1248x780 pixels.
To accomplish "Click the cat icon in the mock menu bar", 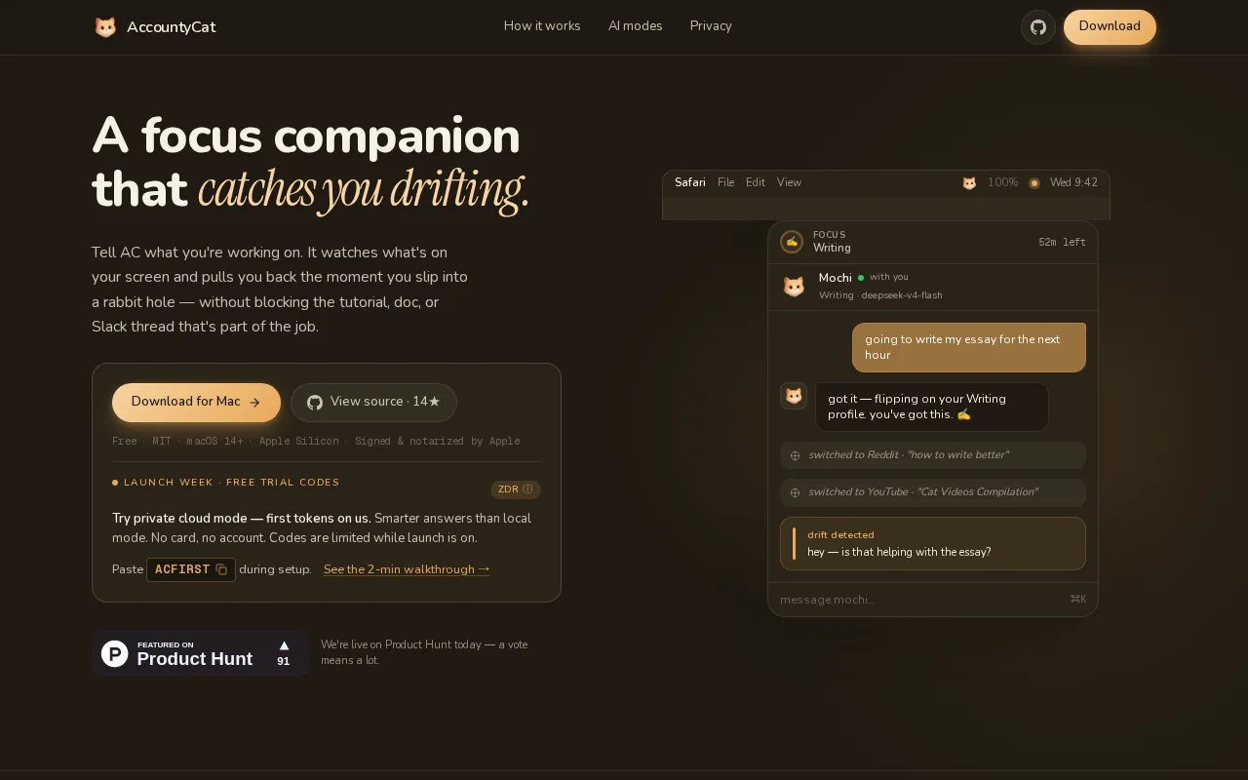I will click(969, 183).
